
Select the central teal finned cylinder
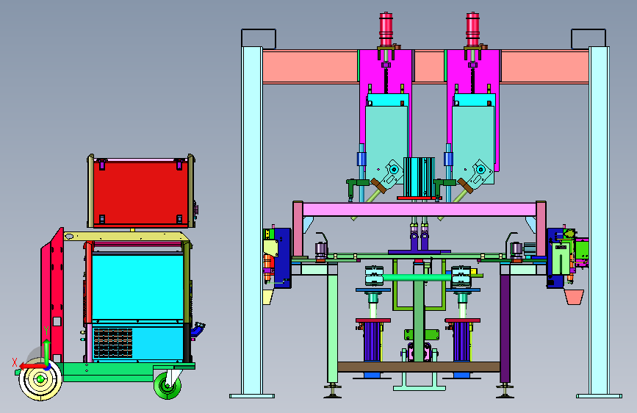(x=419, y=177)
